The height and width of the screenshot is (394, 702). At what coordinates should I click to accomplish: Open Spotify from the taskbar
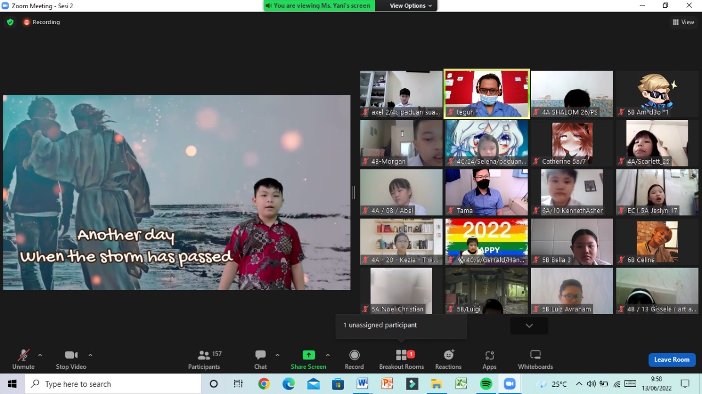(486, 384)
